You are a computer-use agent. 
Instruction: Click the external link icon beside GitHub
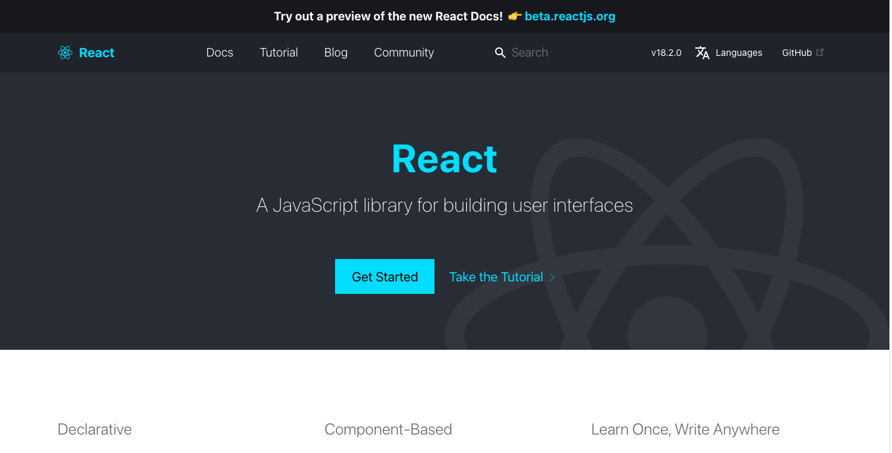pos(820,53)
